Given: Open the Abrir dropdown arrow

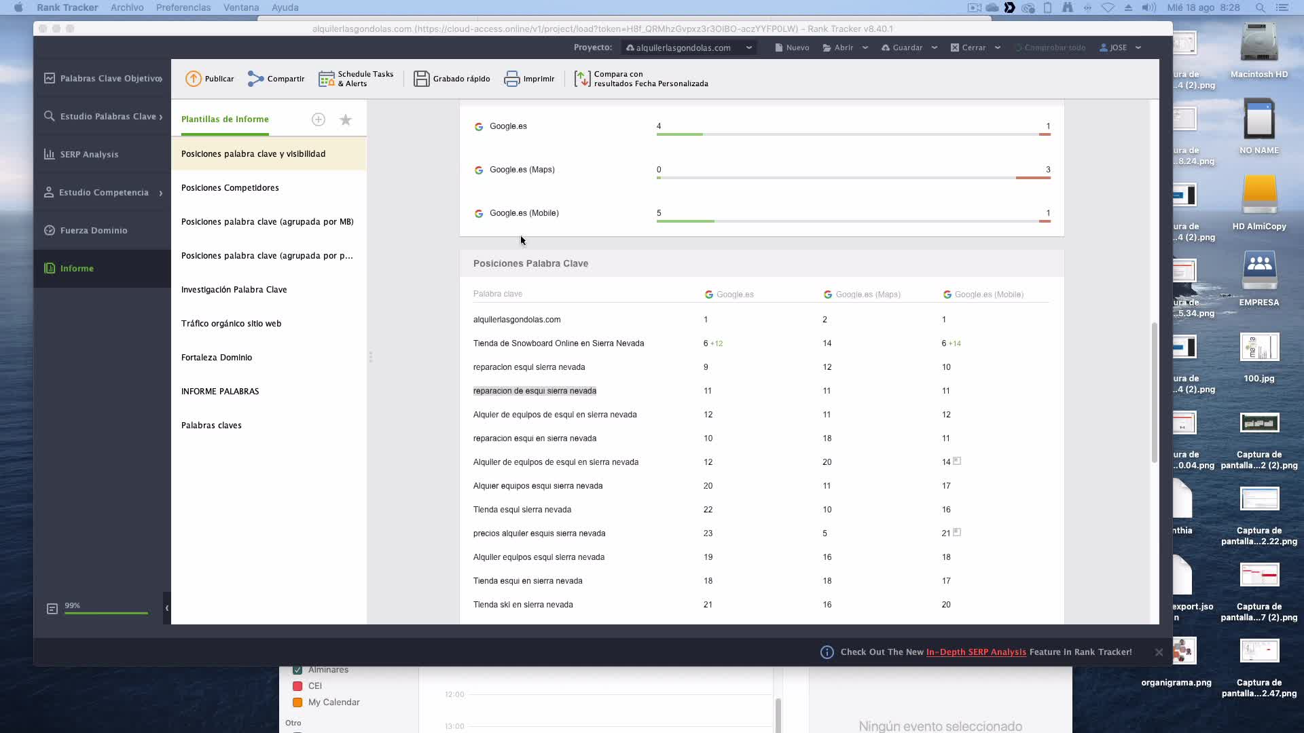Looking at the screenshot, I should pos(865,48).
